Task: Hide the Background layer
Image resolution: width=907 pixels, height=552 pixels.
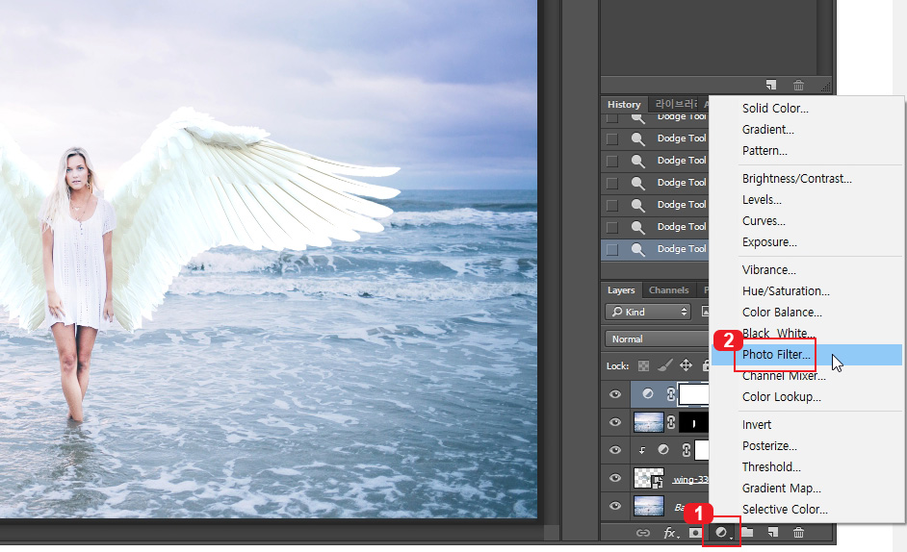Action: pyautogui.click(x=615, y=506)
